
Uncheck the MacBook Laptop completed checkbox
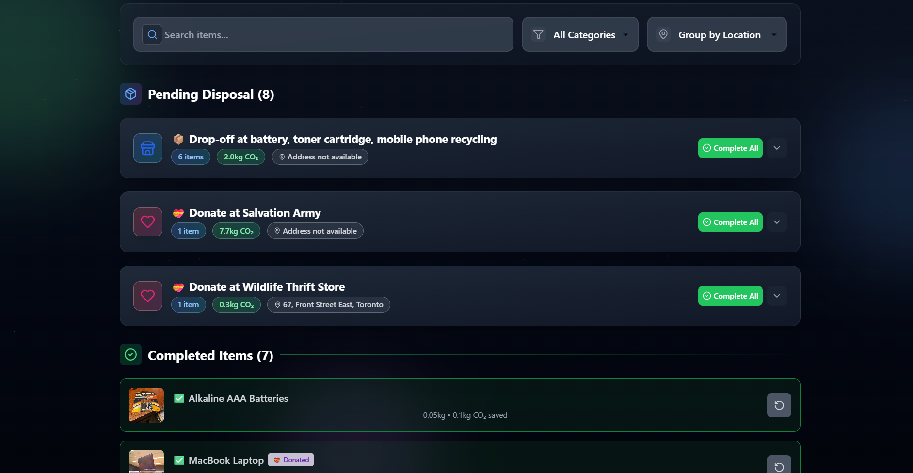(179, 460)
